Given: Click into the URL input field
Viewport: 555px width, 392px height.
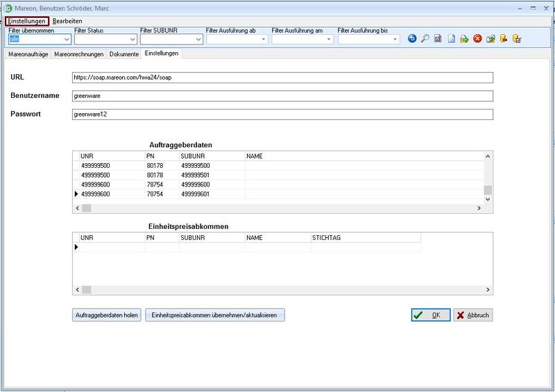Looking at the screenshot, I should click(282, 78).
